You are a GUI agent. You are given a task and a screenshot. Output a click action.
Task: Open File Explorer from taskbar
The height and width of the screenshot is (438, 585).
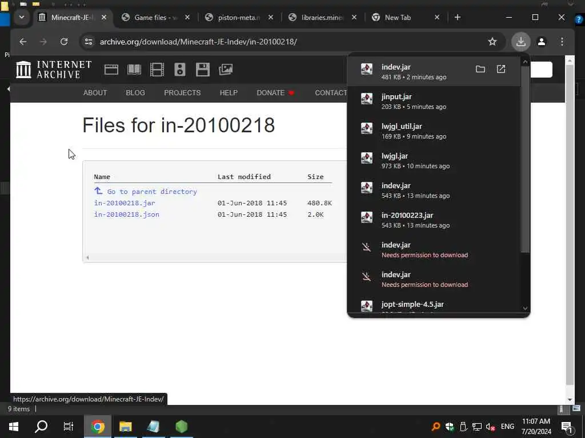125,427
